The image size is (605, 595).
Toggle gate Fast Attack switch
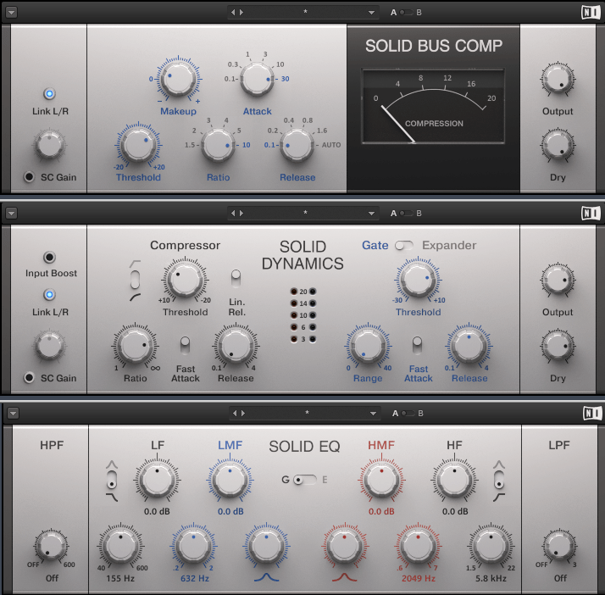(417, 345)
